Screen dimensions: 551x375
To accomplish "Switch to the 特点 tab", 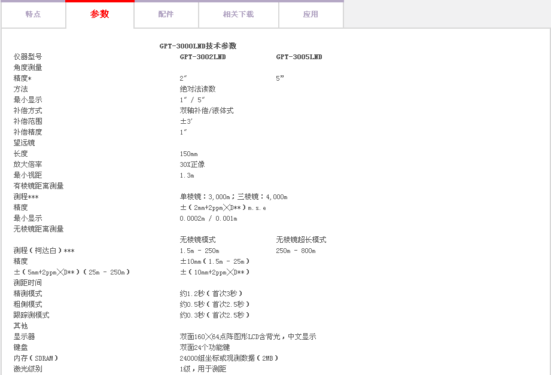I will pos(33,14).
